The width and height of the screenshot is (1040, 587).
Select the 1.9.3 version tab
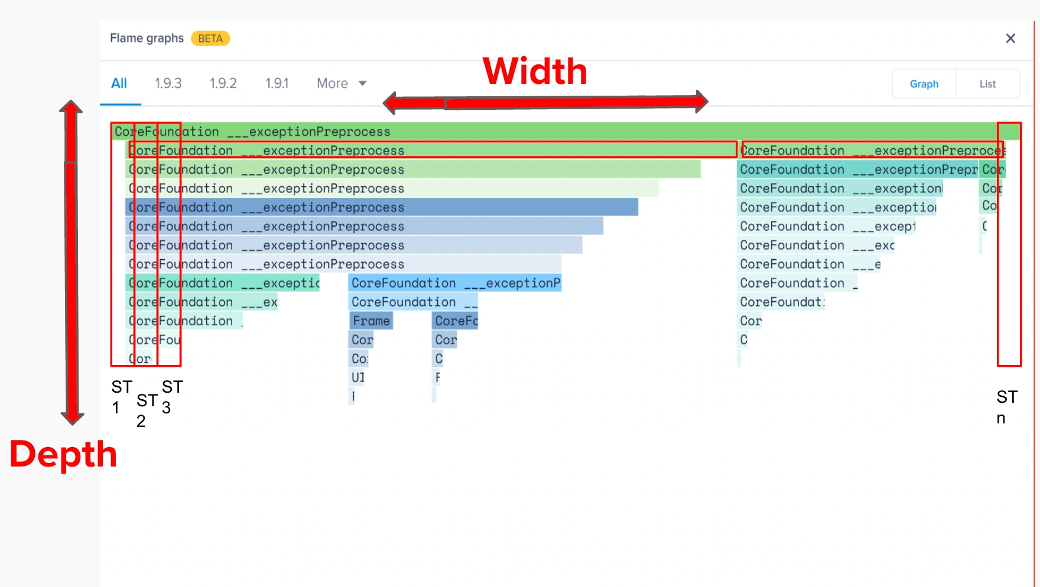168,83
